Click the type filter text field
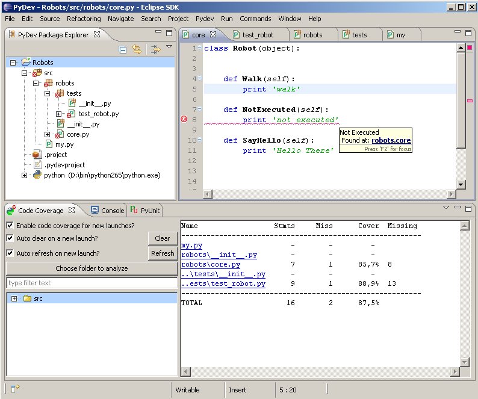This screenshot has width=478, height=399. (x=92, y=283)
